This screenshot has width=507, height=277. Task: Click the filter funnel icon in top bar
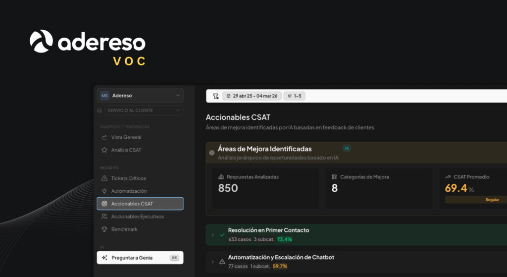click(215, 96)
